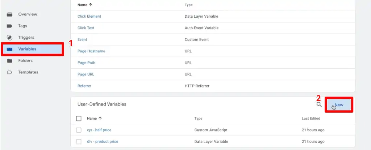Viewport: 371px width, 150px height.
Task: Create a New user-defined variable
Action: point(339,105)
